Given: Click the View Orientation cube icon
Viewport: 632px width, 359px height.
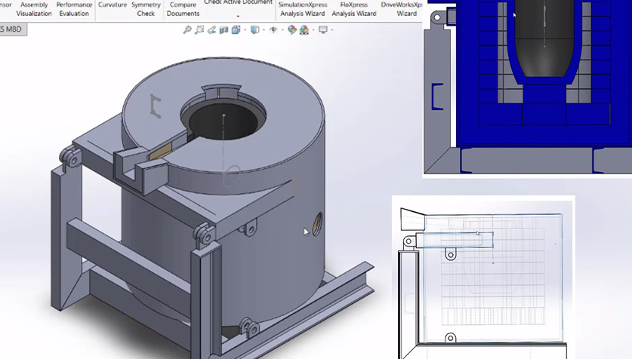Looking at the screenshot, I should (x=236, y=29).
